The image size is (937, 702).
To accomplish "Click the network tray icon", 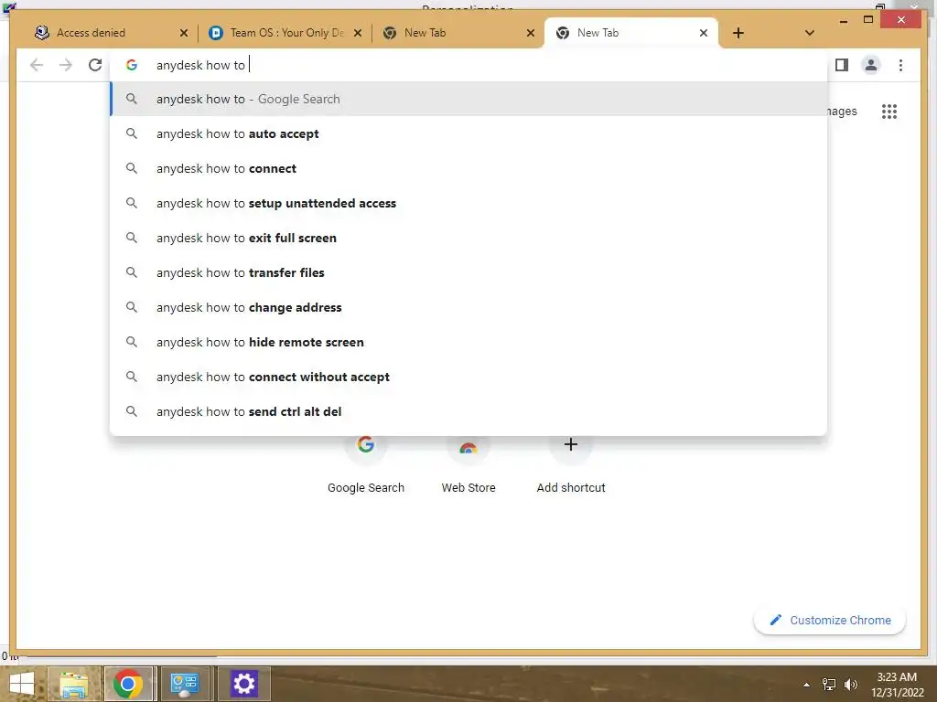I will tap(829, 685).
